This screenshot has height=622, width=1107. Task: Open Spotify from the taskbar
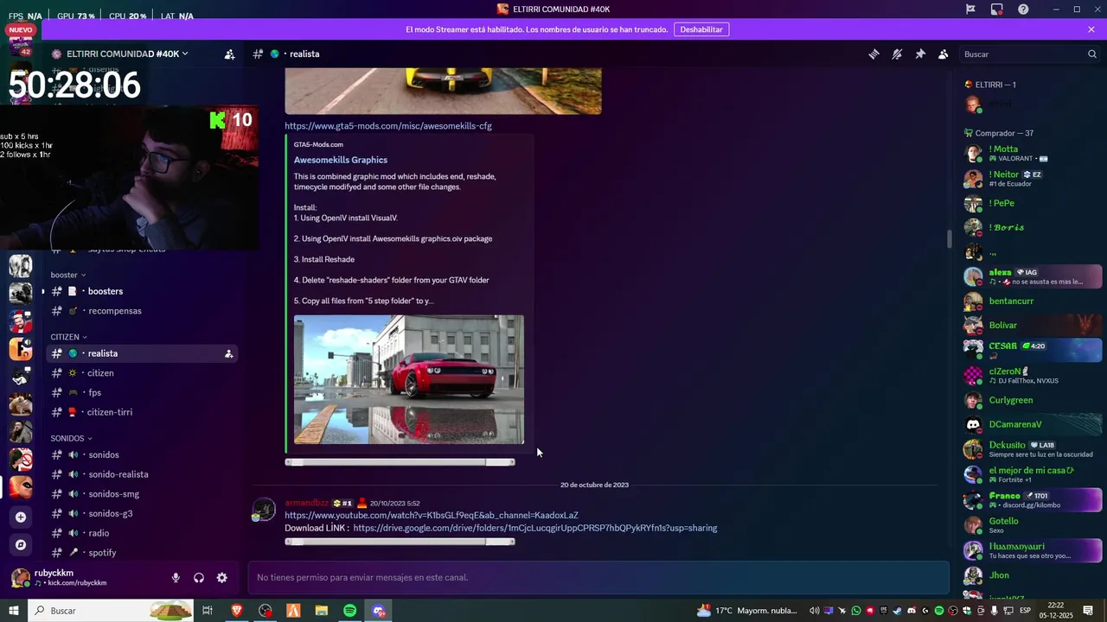click(349, 611)
